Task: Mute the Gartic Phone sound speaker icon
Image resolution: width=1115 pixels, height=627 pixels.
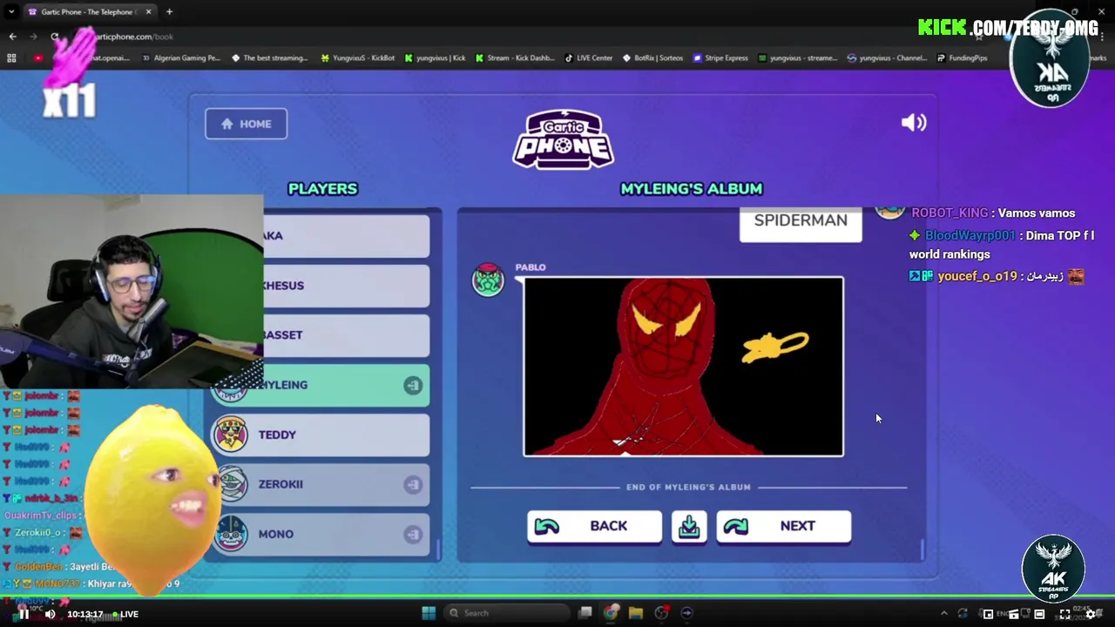Action: pos(913,123)
